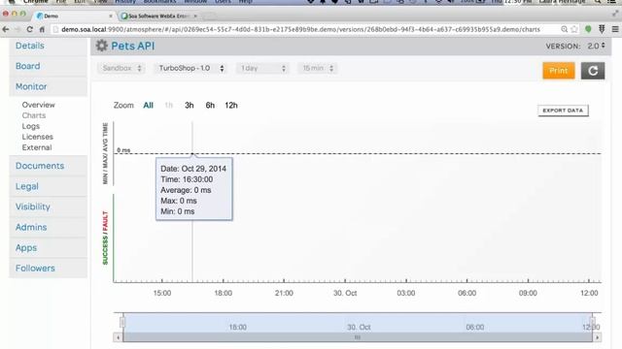Image resolution: width=622 pixels, height=349 pixels.
Task: Open the Visibility sidebar section
Action: (x=48, y=206)
